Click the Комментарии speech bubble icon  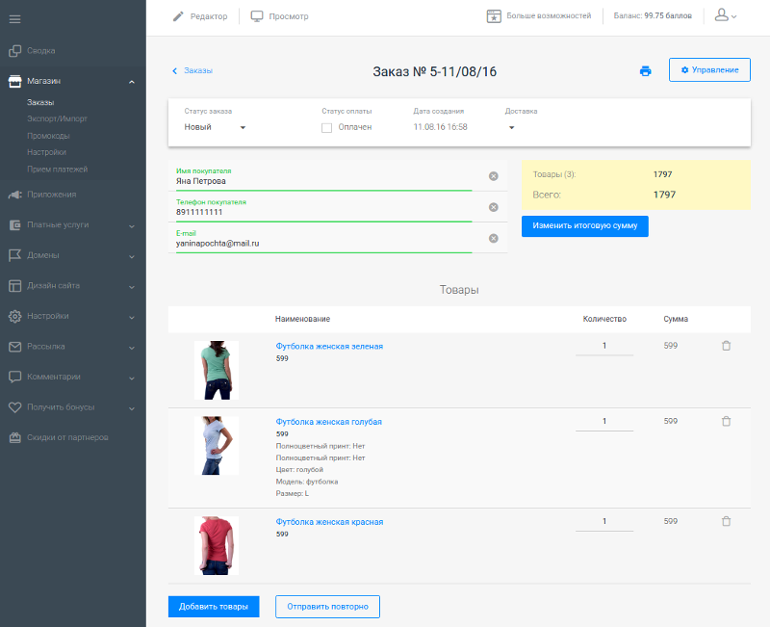(14, 377)
